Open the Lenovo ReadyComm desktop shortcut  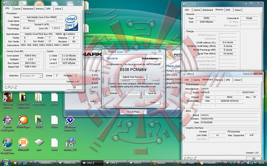point(8,146)
